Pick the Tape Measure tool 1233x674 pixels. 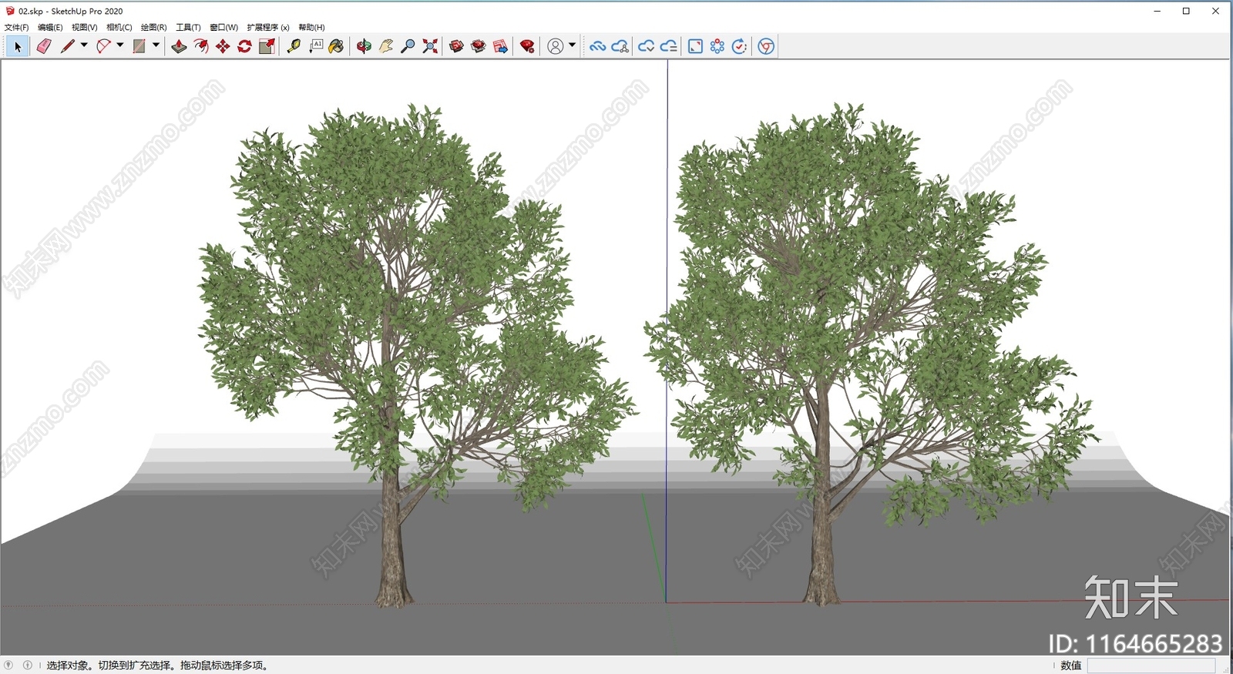294,47
